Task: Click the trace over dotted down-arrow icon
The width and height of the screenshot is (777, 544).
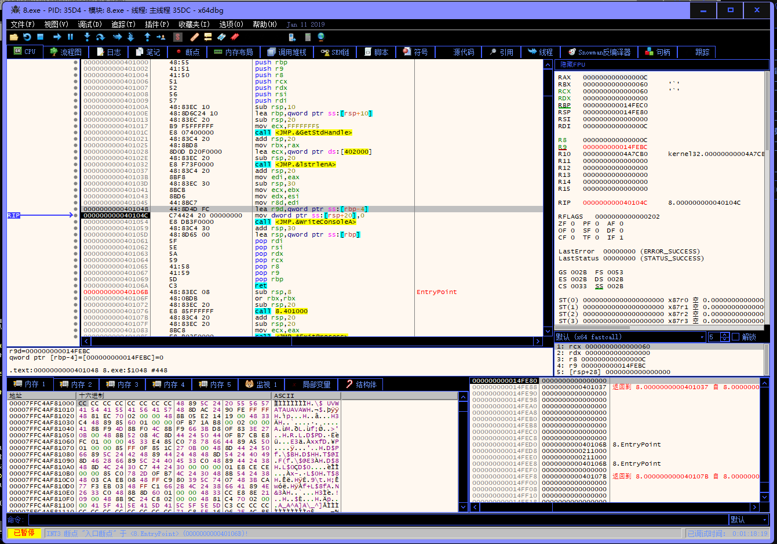Action: pos(131,37)
